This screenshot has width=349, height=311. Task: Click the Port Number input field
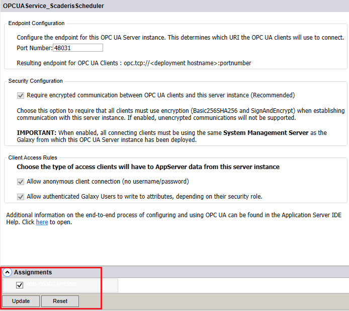[77, 48]
